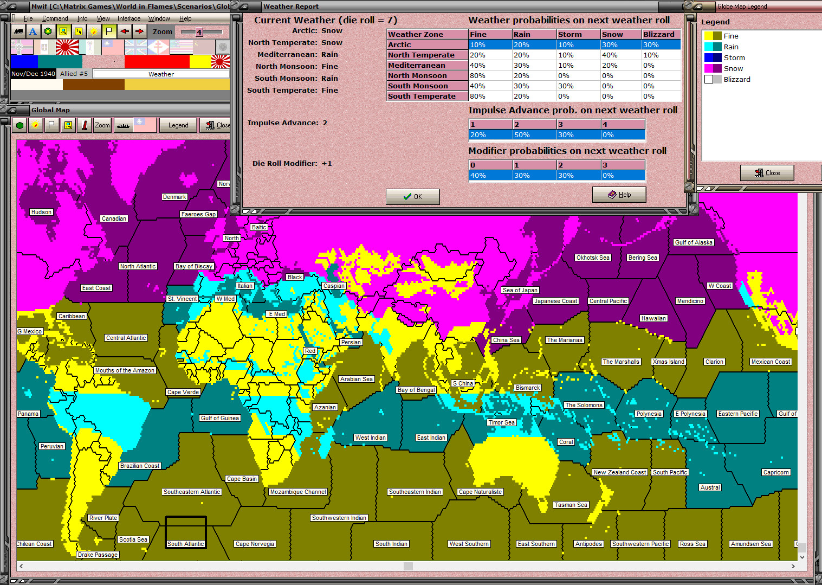Click the blue letter A toolbar icon
Viewport: 822px width, 585px height.
[33, 31]
